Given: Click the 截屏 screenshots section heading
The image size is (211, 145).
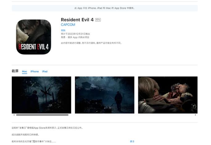Looking at the screenshot, I should click(15, 71).
